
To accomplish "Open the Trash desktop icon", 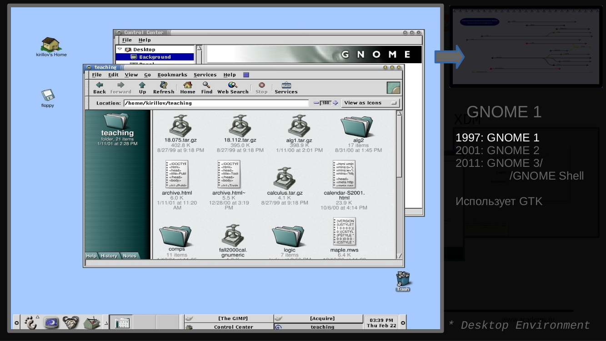I will coord(403,281).
